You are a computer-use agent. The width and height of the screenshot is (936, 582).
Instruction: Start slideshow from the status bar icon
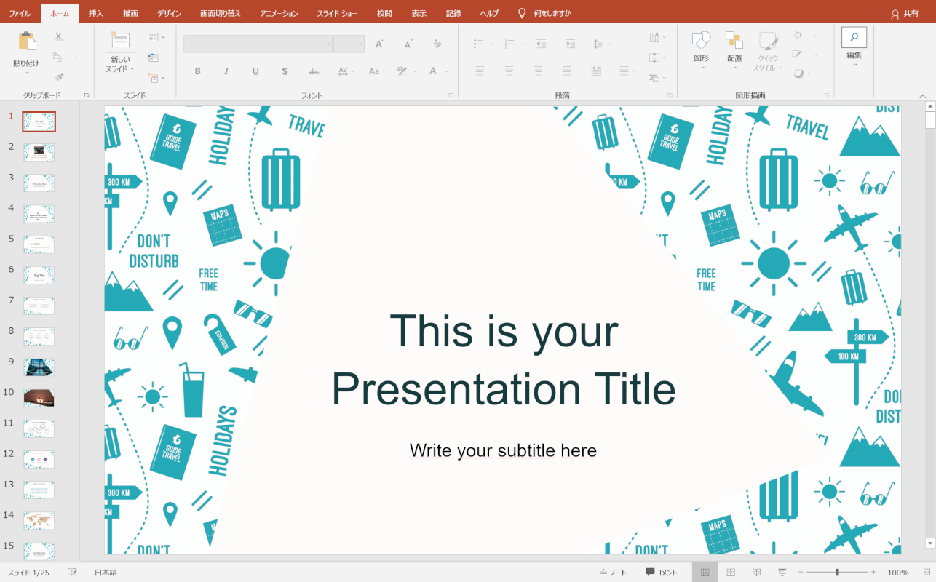point(781,572)
